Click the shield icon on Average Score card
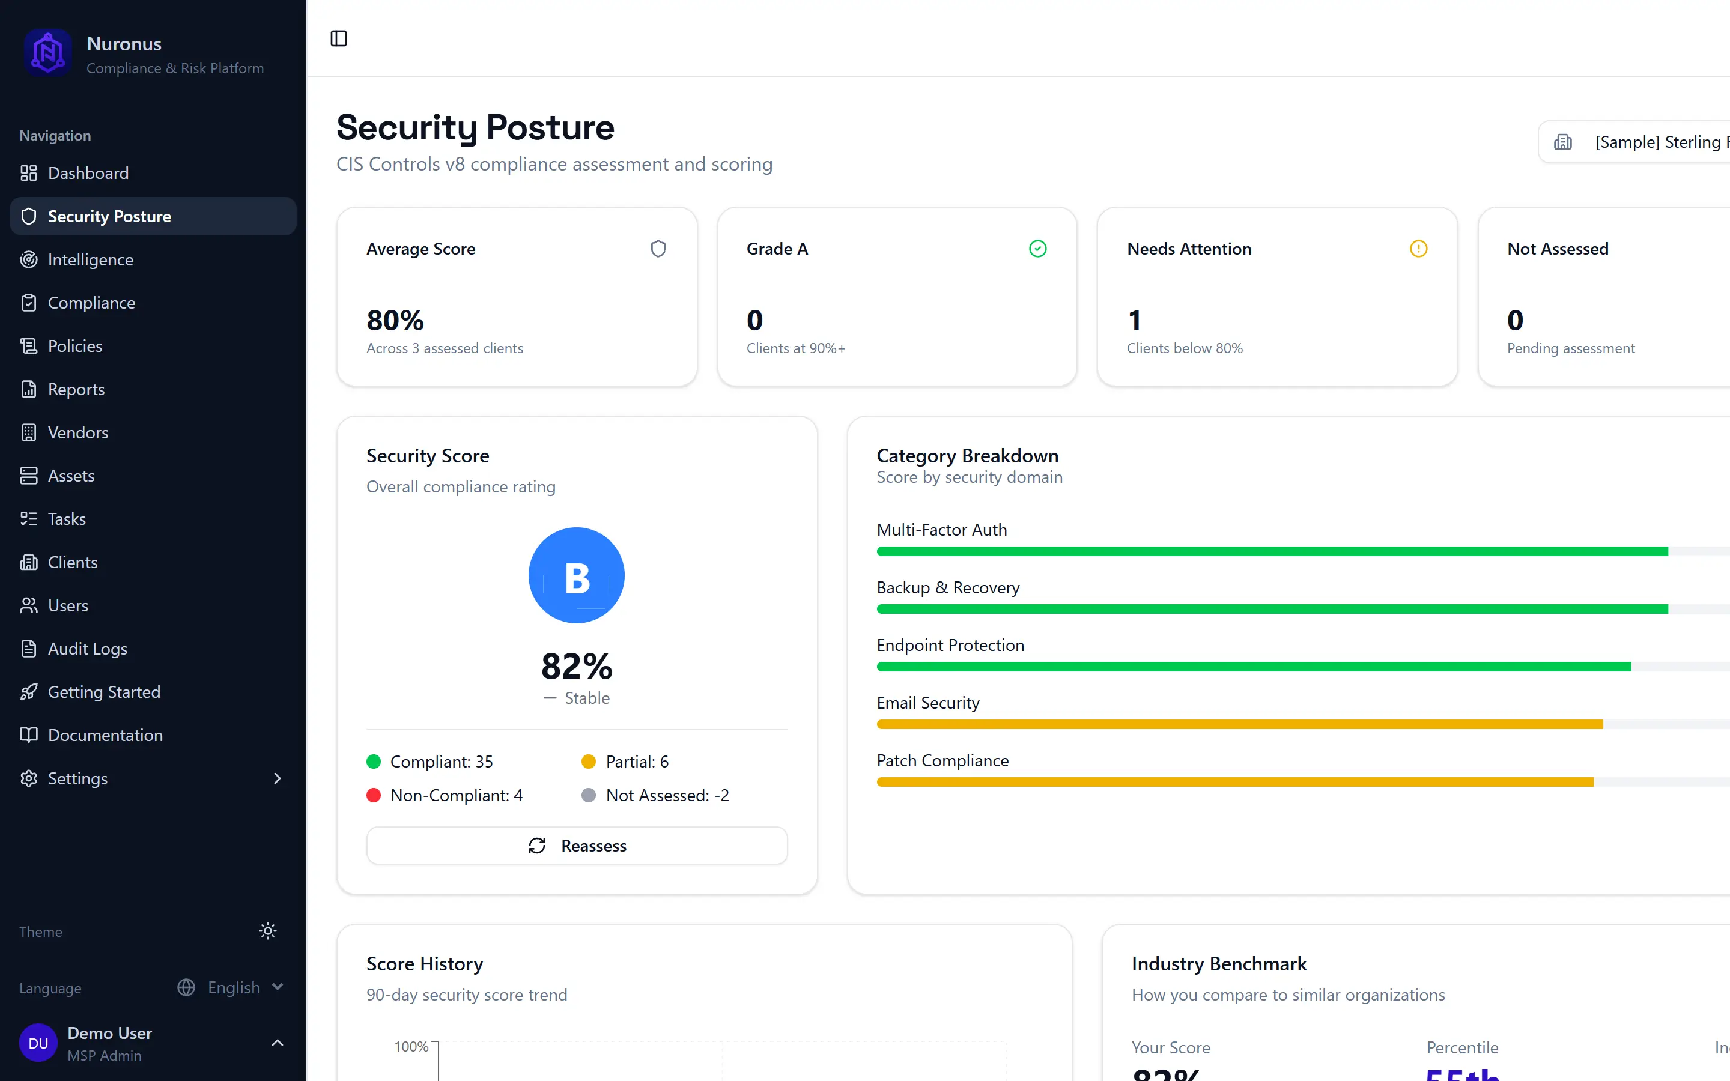 click(658, 249)
